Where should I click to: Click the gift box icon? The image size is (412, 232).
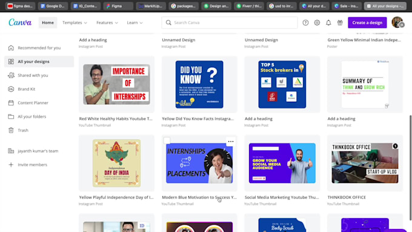tap(340, 22)
